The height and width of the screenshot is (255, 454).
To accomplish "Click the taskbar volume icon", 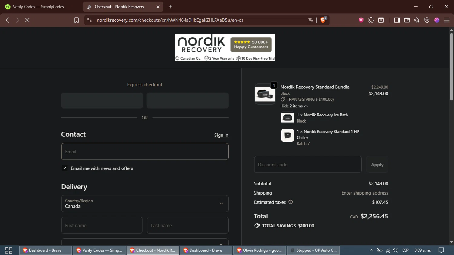I will [395, 250].
